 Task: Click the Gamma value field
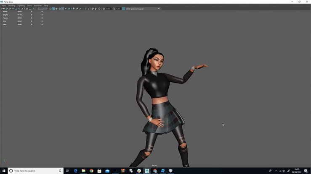pos(118,9)
